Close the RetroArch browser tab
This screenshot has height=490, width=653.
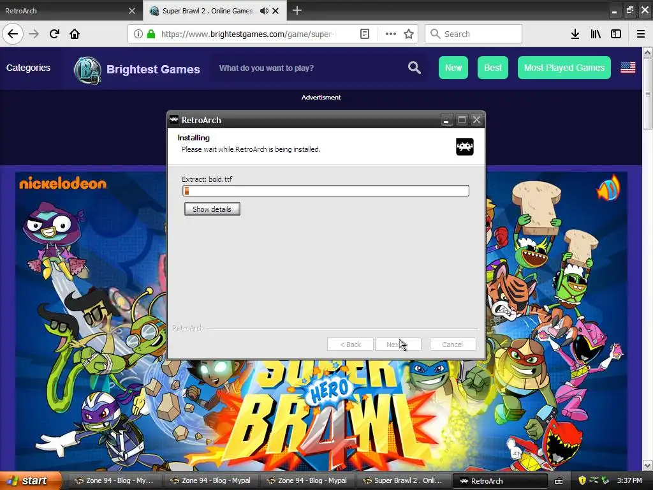[132, 11]
